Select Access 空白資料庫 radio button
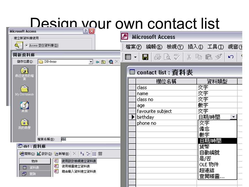 [x=27, y=45]
